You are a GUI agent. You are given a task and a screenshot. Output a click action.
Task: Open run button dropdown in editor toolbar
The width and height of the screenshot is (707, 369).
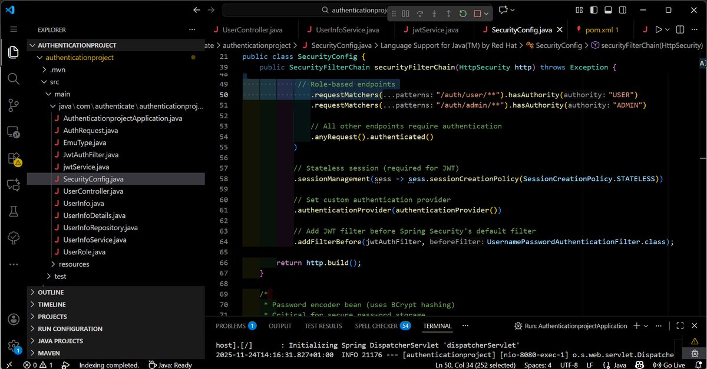668,29
